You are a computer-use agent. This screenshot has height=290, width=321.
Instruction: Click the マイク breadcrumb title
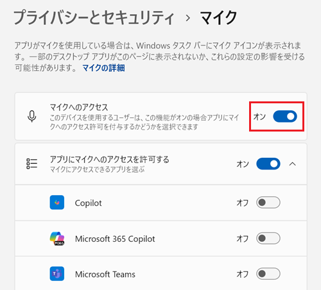[218, 17]
